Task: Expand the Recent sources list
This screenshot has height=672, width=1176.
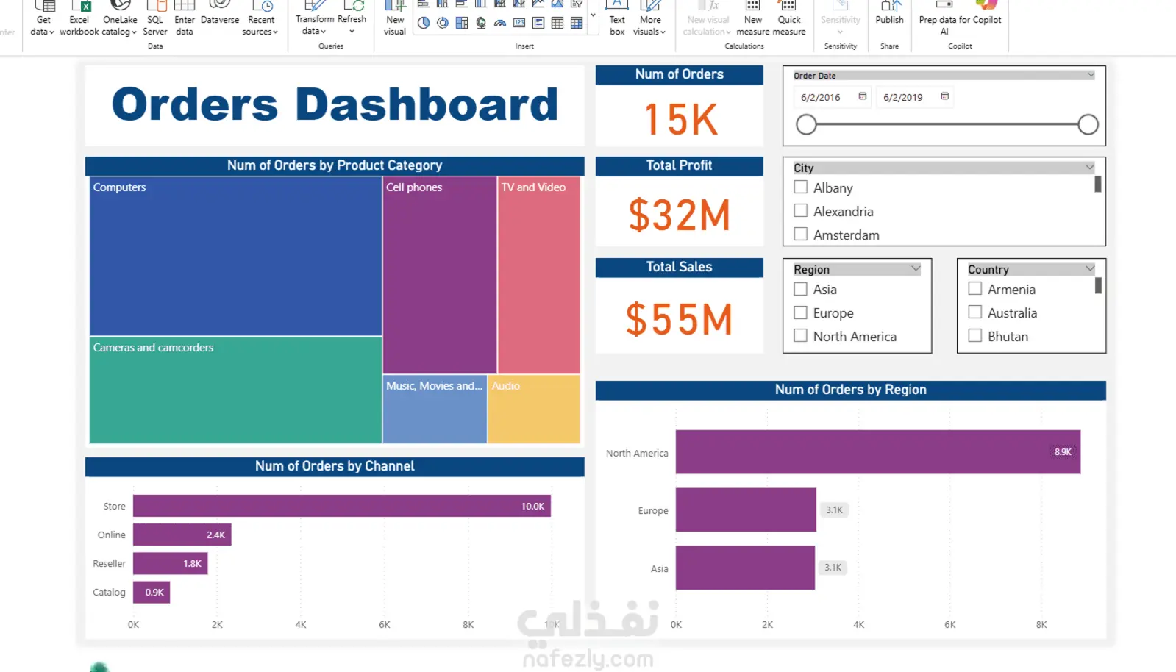Action: click(x=261, y=19)
